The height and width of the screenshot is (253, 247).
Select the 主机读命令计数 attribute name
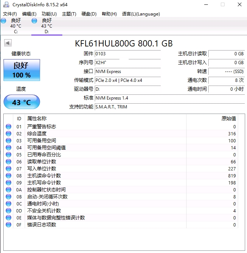(44, 176)
